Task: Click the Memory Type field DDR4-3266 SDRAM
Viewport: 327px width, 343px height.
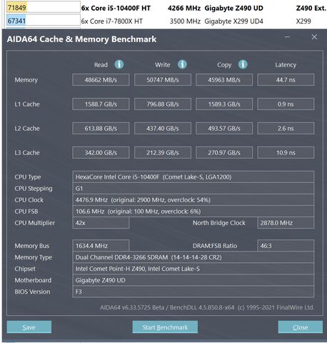Action: [193, 257]
